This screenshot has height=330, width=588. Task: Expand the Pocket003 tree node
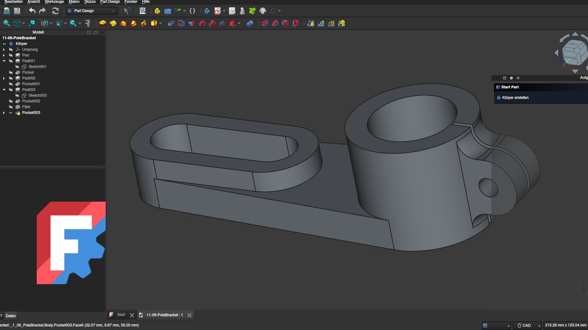(4, 113)
